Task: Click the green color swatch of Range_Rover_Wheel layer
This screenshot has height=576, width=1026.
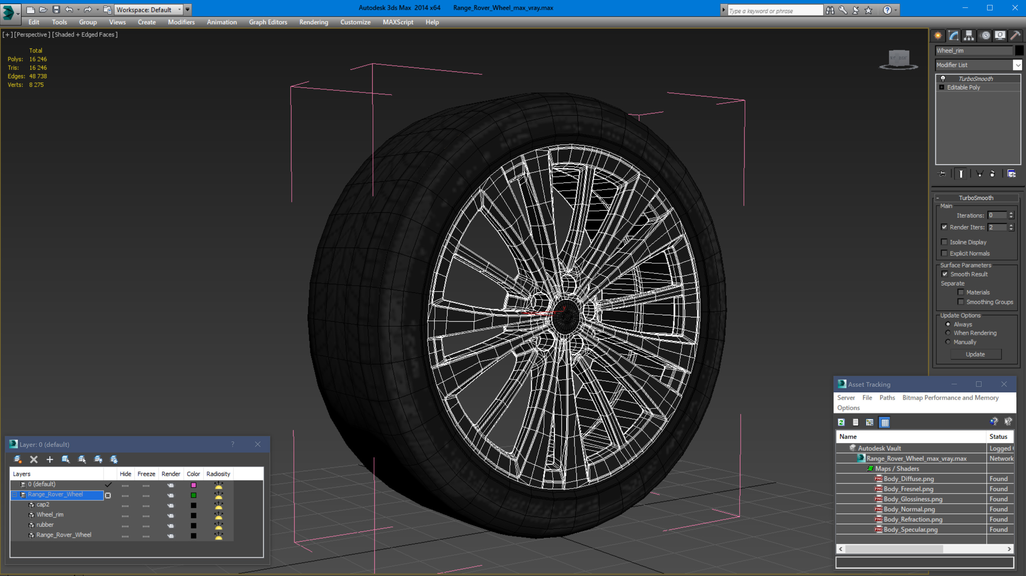Action: pos(193,495)
